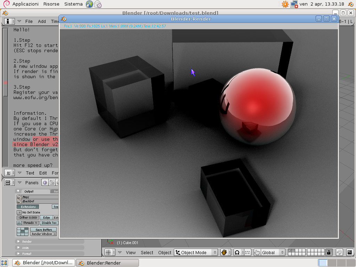Adjust the Dither value slider
Screen dimensions: 356x267
tap(28, 218)
